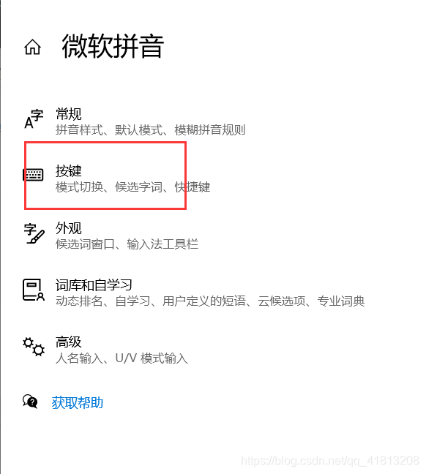Click the gears icon beside 高级
This screenshot has height=474, width=426.
coord(34,347)
